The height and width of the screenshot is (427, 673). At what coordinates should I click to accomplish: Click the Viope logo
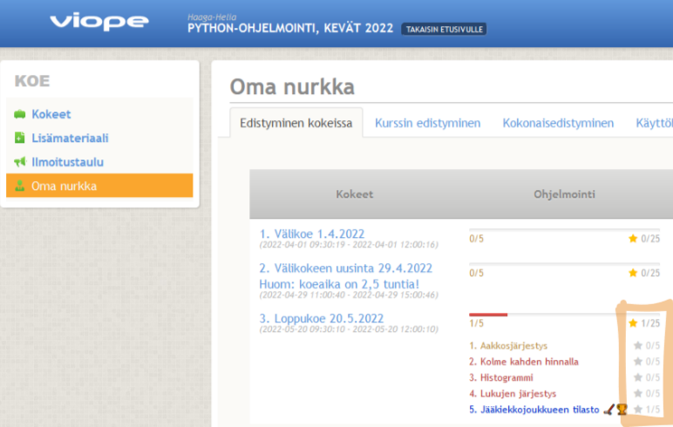click(x=98, y=22)
